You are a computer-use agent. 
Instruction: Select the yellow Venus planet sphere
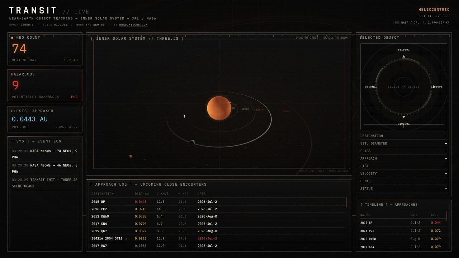[184, 116]
